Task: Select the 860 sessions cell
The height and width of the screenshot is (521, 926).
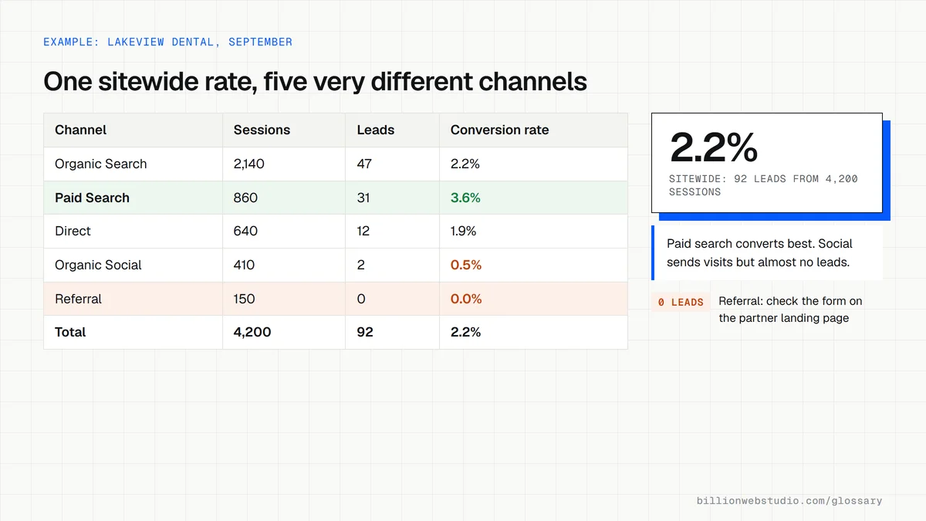Action: pos(284,198)
